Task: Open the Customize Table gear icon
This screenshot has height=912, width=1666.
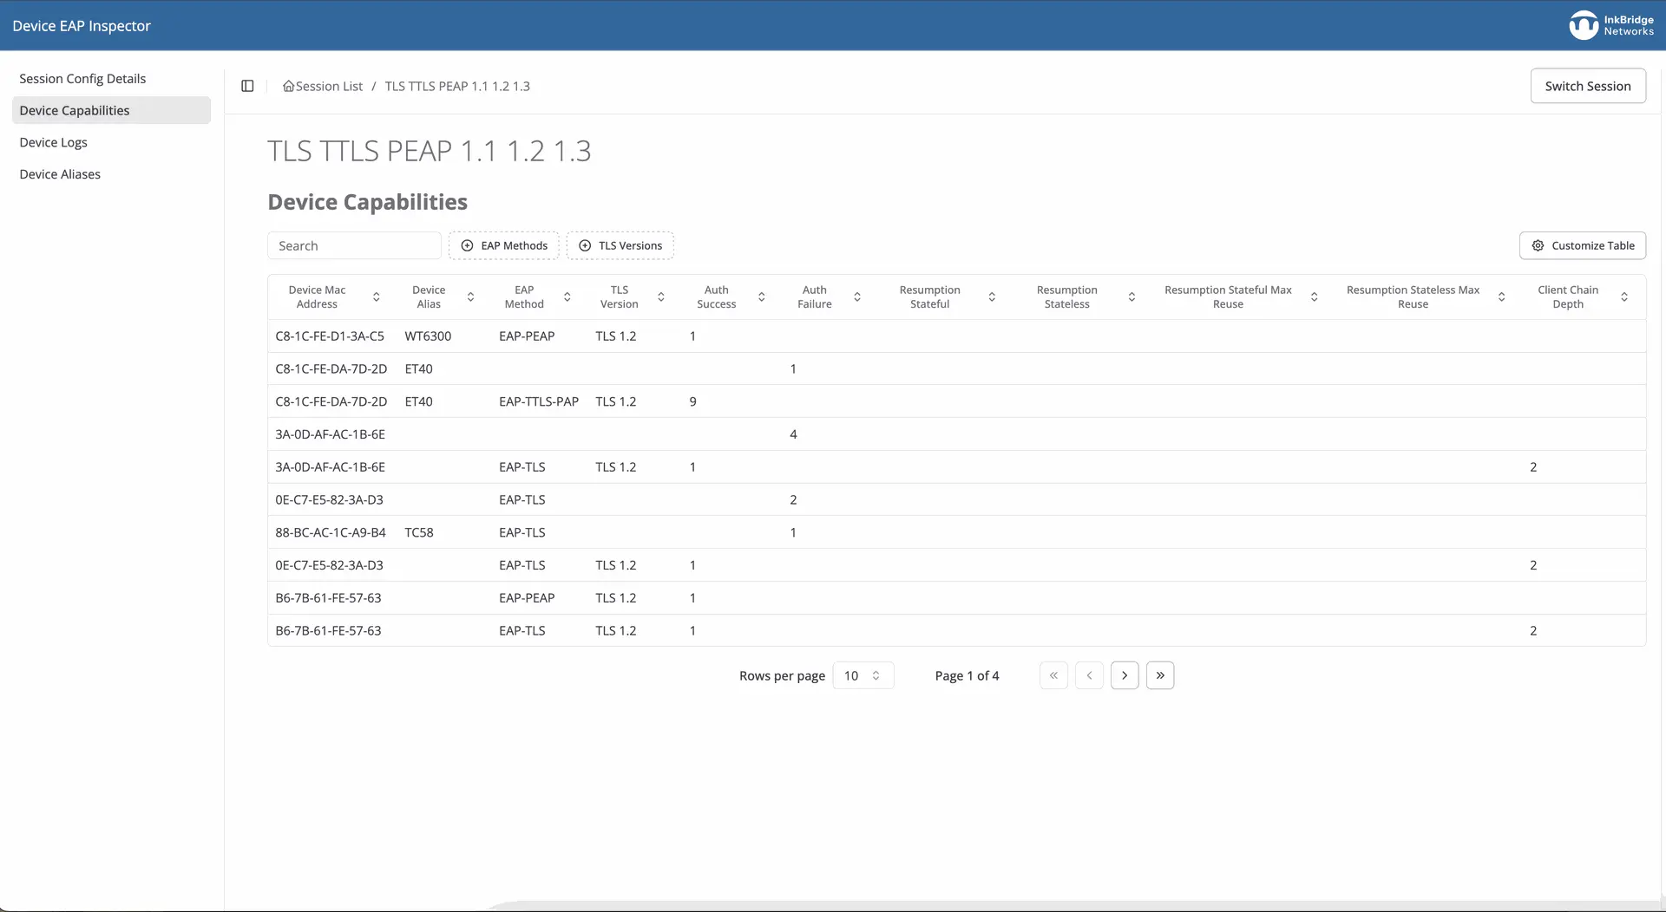Action: click(x=1537, y=245)
